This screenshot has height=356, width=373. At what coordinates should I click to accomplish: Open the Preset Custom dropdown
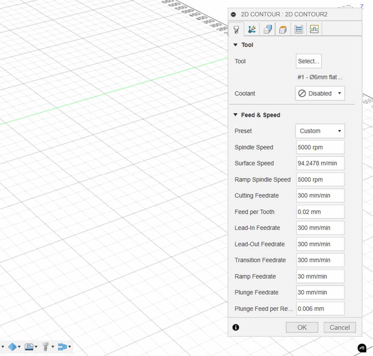pos(320,131)
